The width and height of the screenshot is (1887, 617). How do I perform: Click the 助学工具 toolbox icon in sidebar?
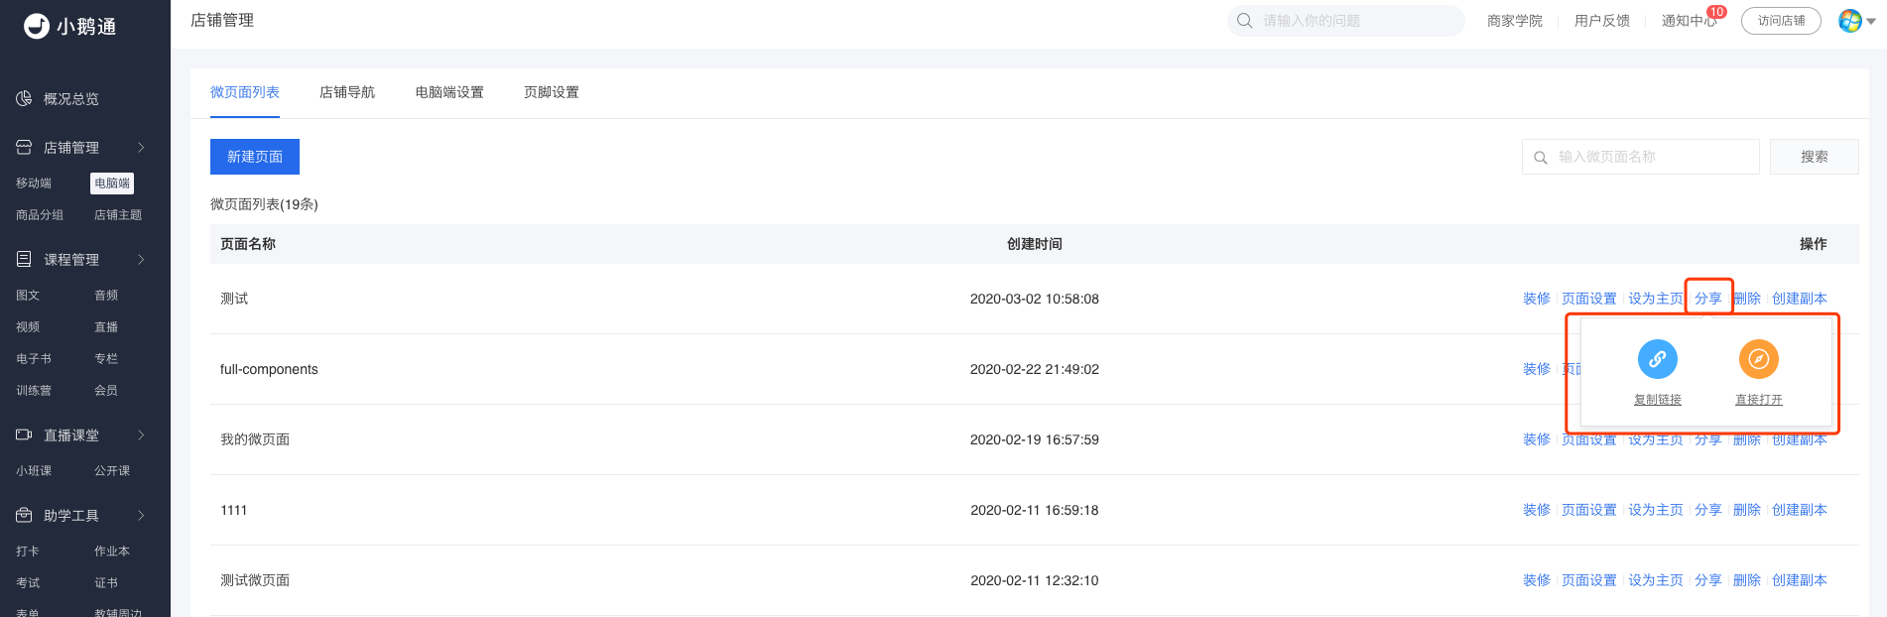24,515
